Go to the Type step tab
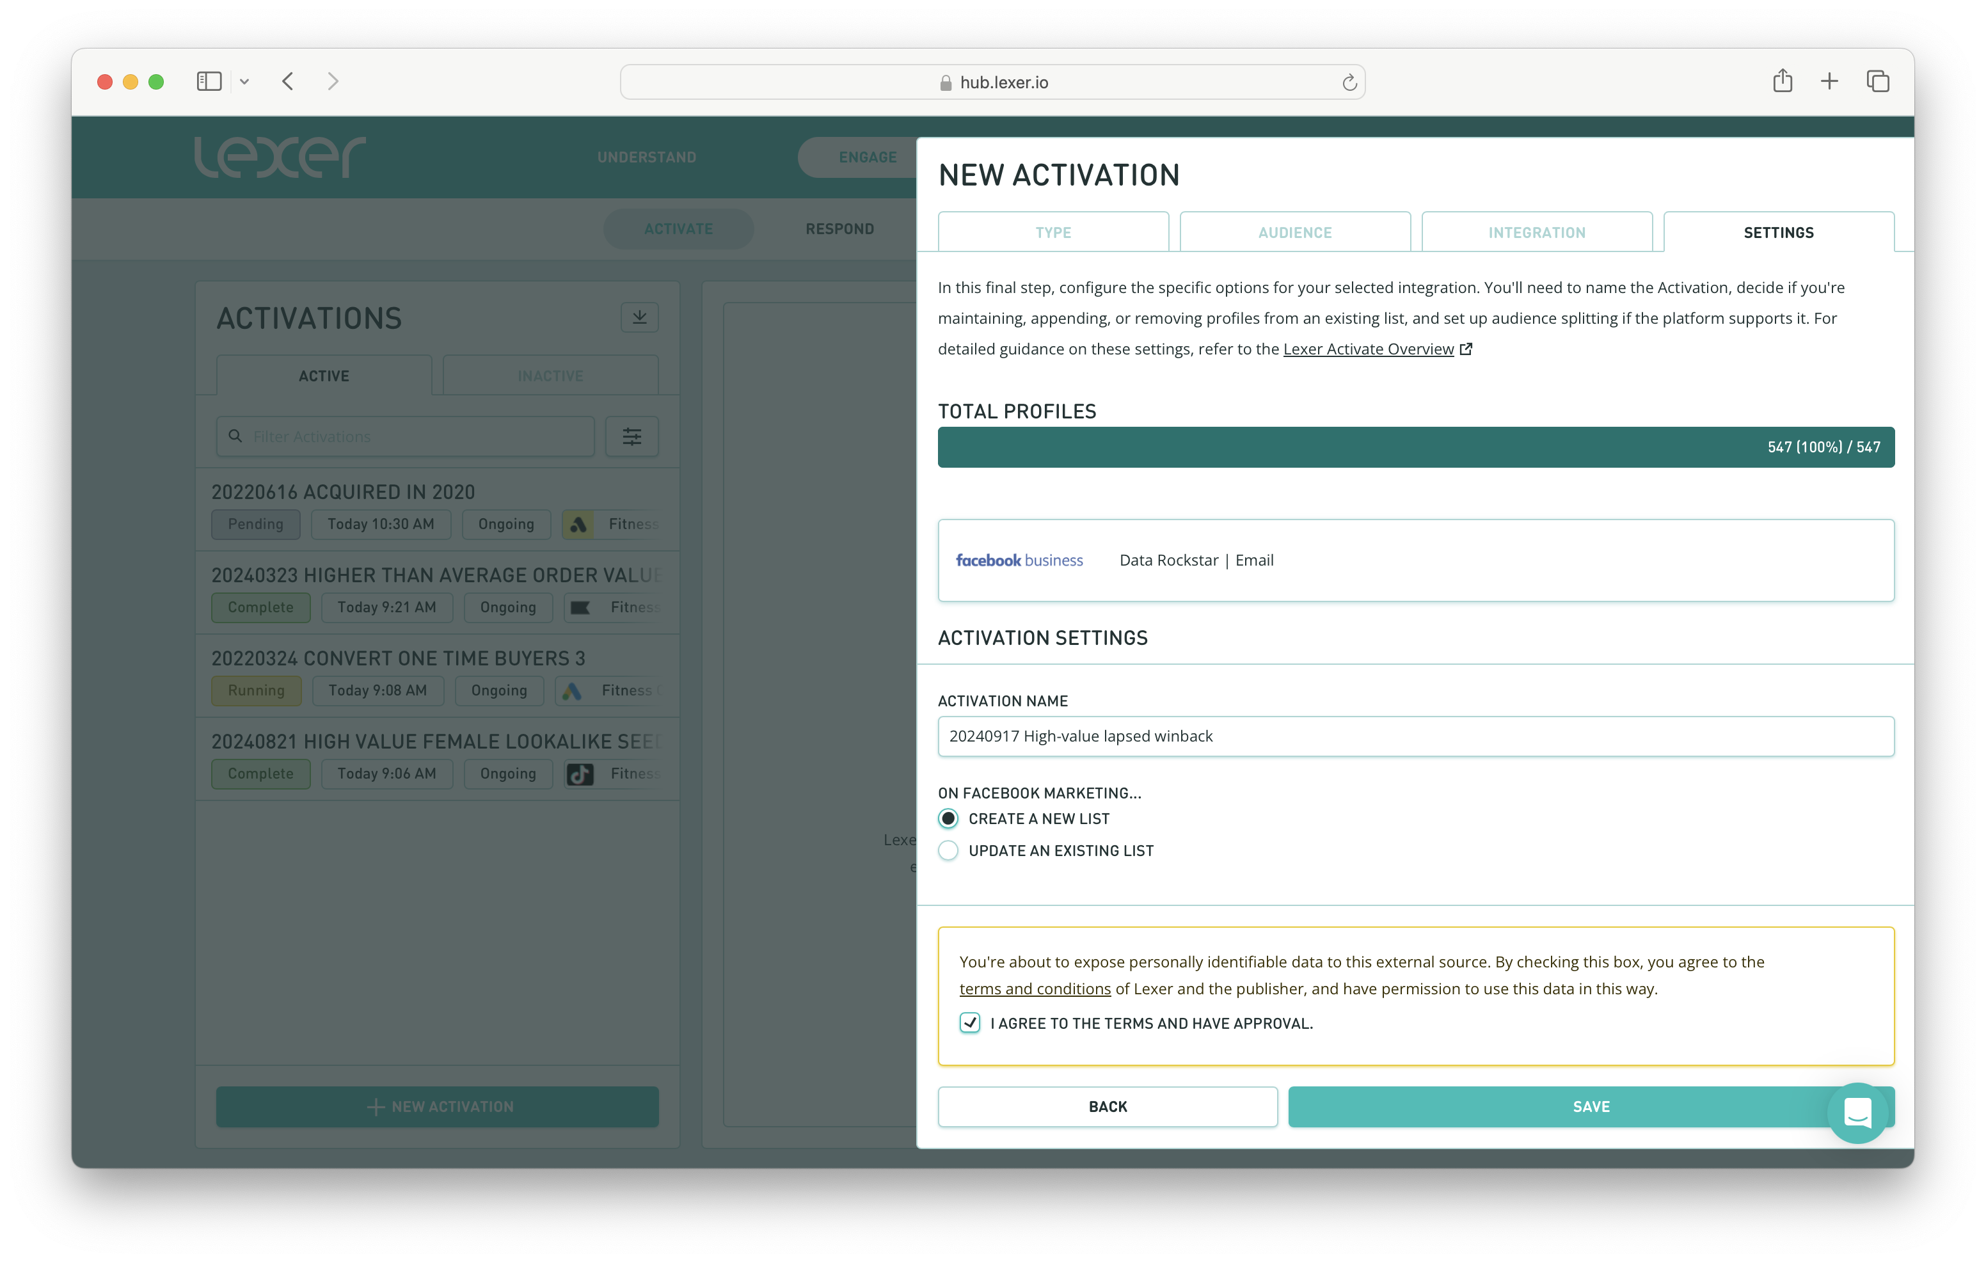Image resolution: width=1986 pixels, height=1263 pixels. 1053,232
